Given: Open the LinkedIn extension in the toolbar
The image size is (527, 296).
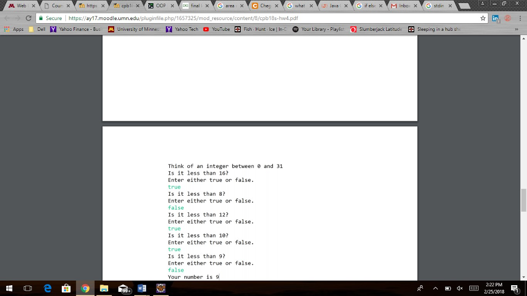Looking at the screenshot, I should pyautogui.click(x=495, y=17).
